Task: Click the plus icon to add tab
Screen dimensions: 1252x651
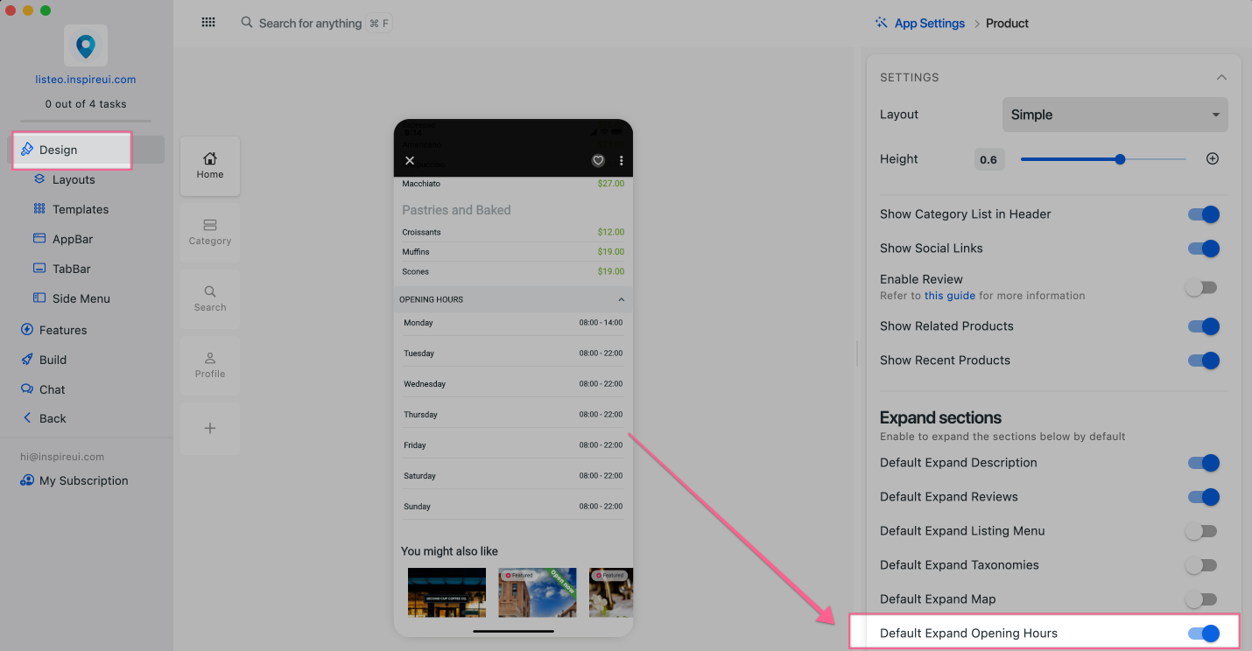Action: (210, 429)
